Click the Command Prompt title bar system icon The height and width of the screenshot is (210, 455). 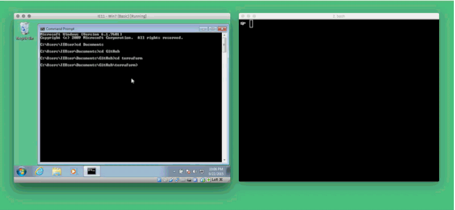coord(42,29)
